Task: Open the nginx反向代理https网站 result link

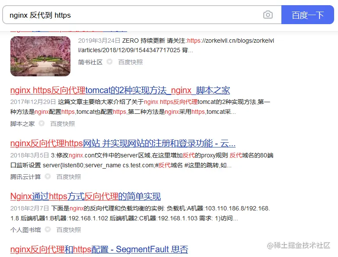Action: coord(123,143)
